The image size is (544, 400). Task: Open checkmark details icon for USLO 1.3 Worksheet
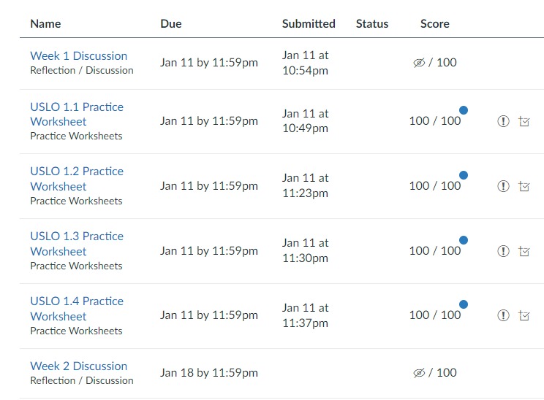pyautogui.click(x=524, y=251)
